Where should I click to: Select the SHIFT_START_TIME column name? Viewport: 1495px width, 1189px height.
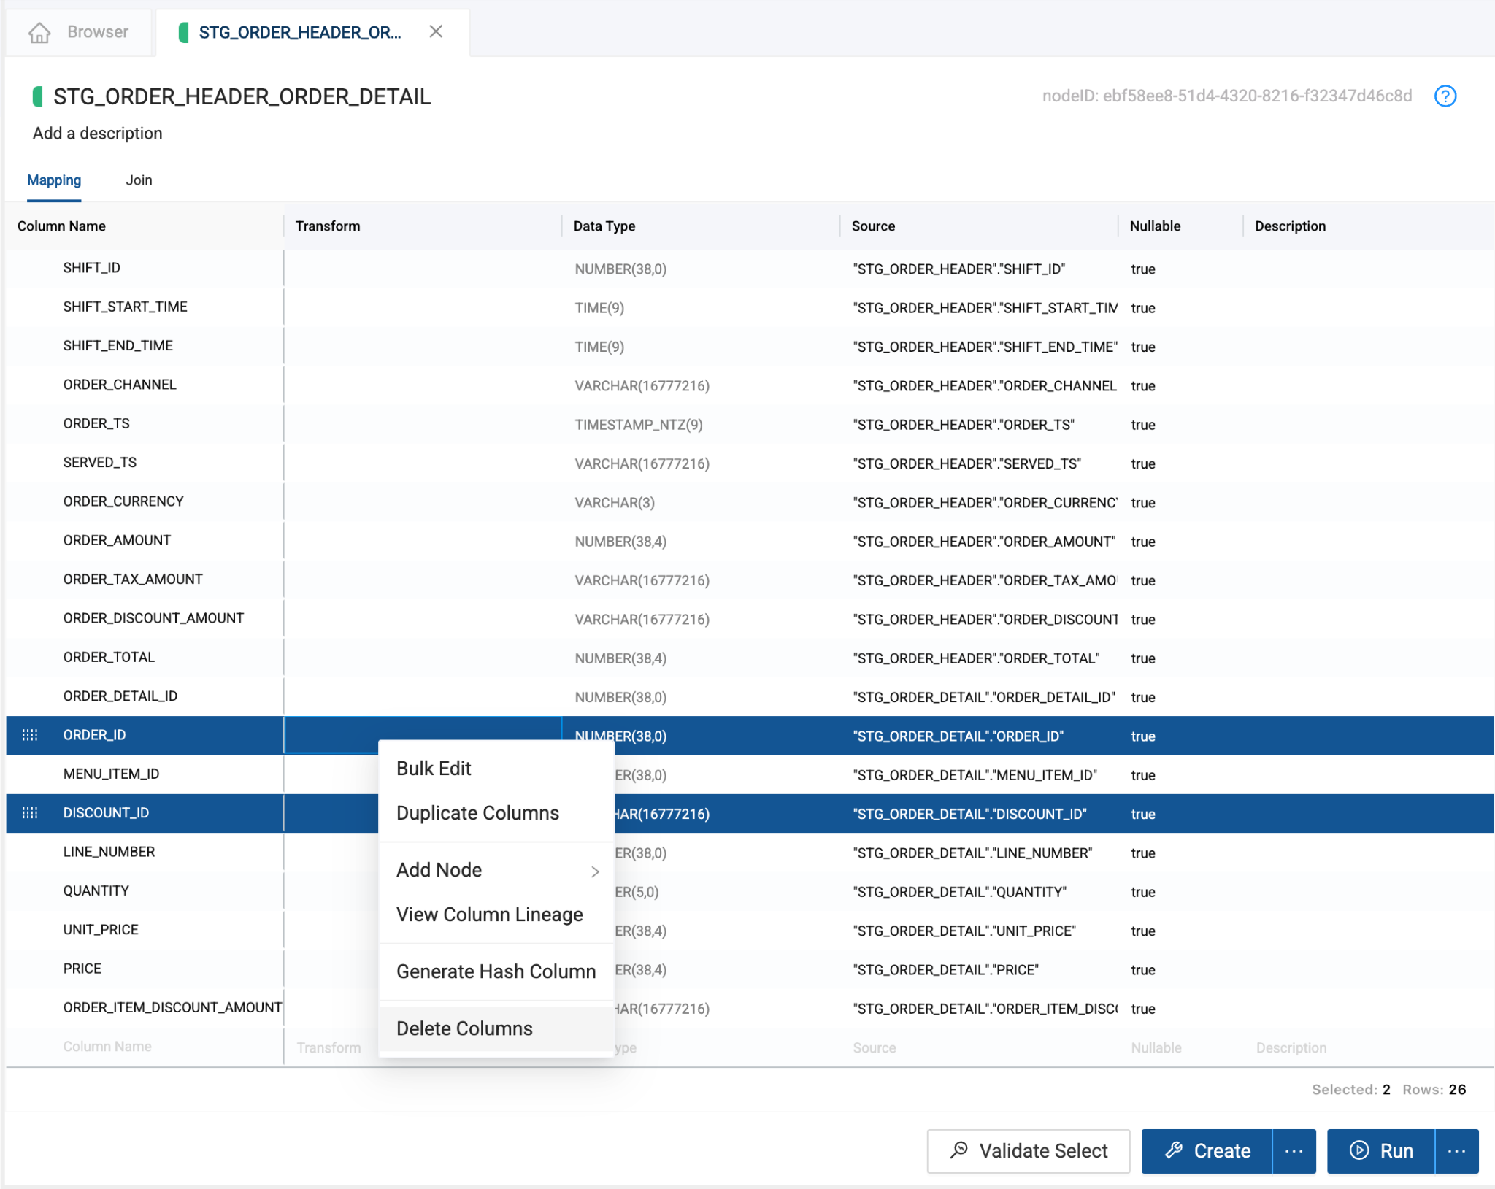coord(126,307)
